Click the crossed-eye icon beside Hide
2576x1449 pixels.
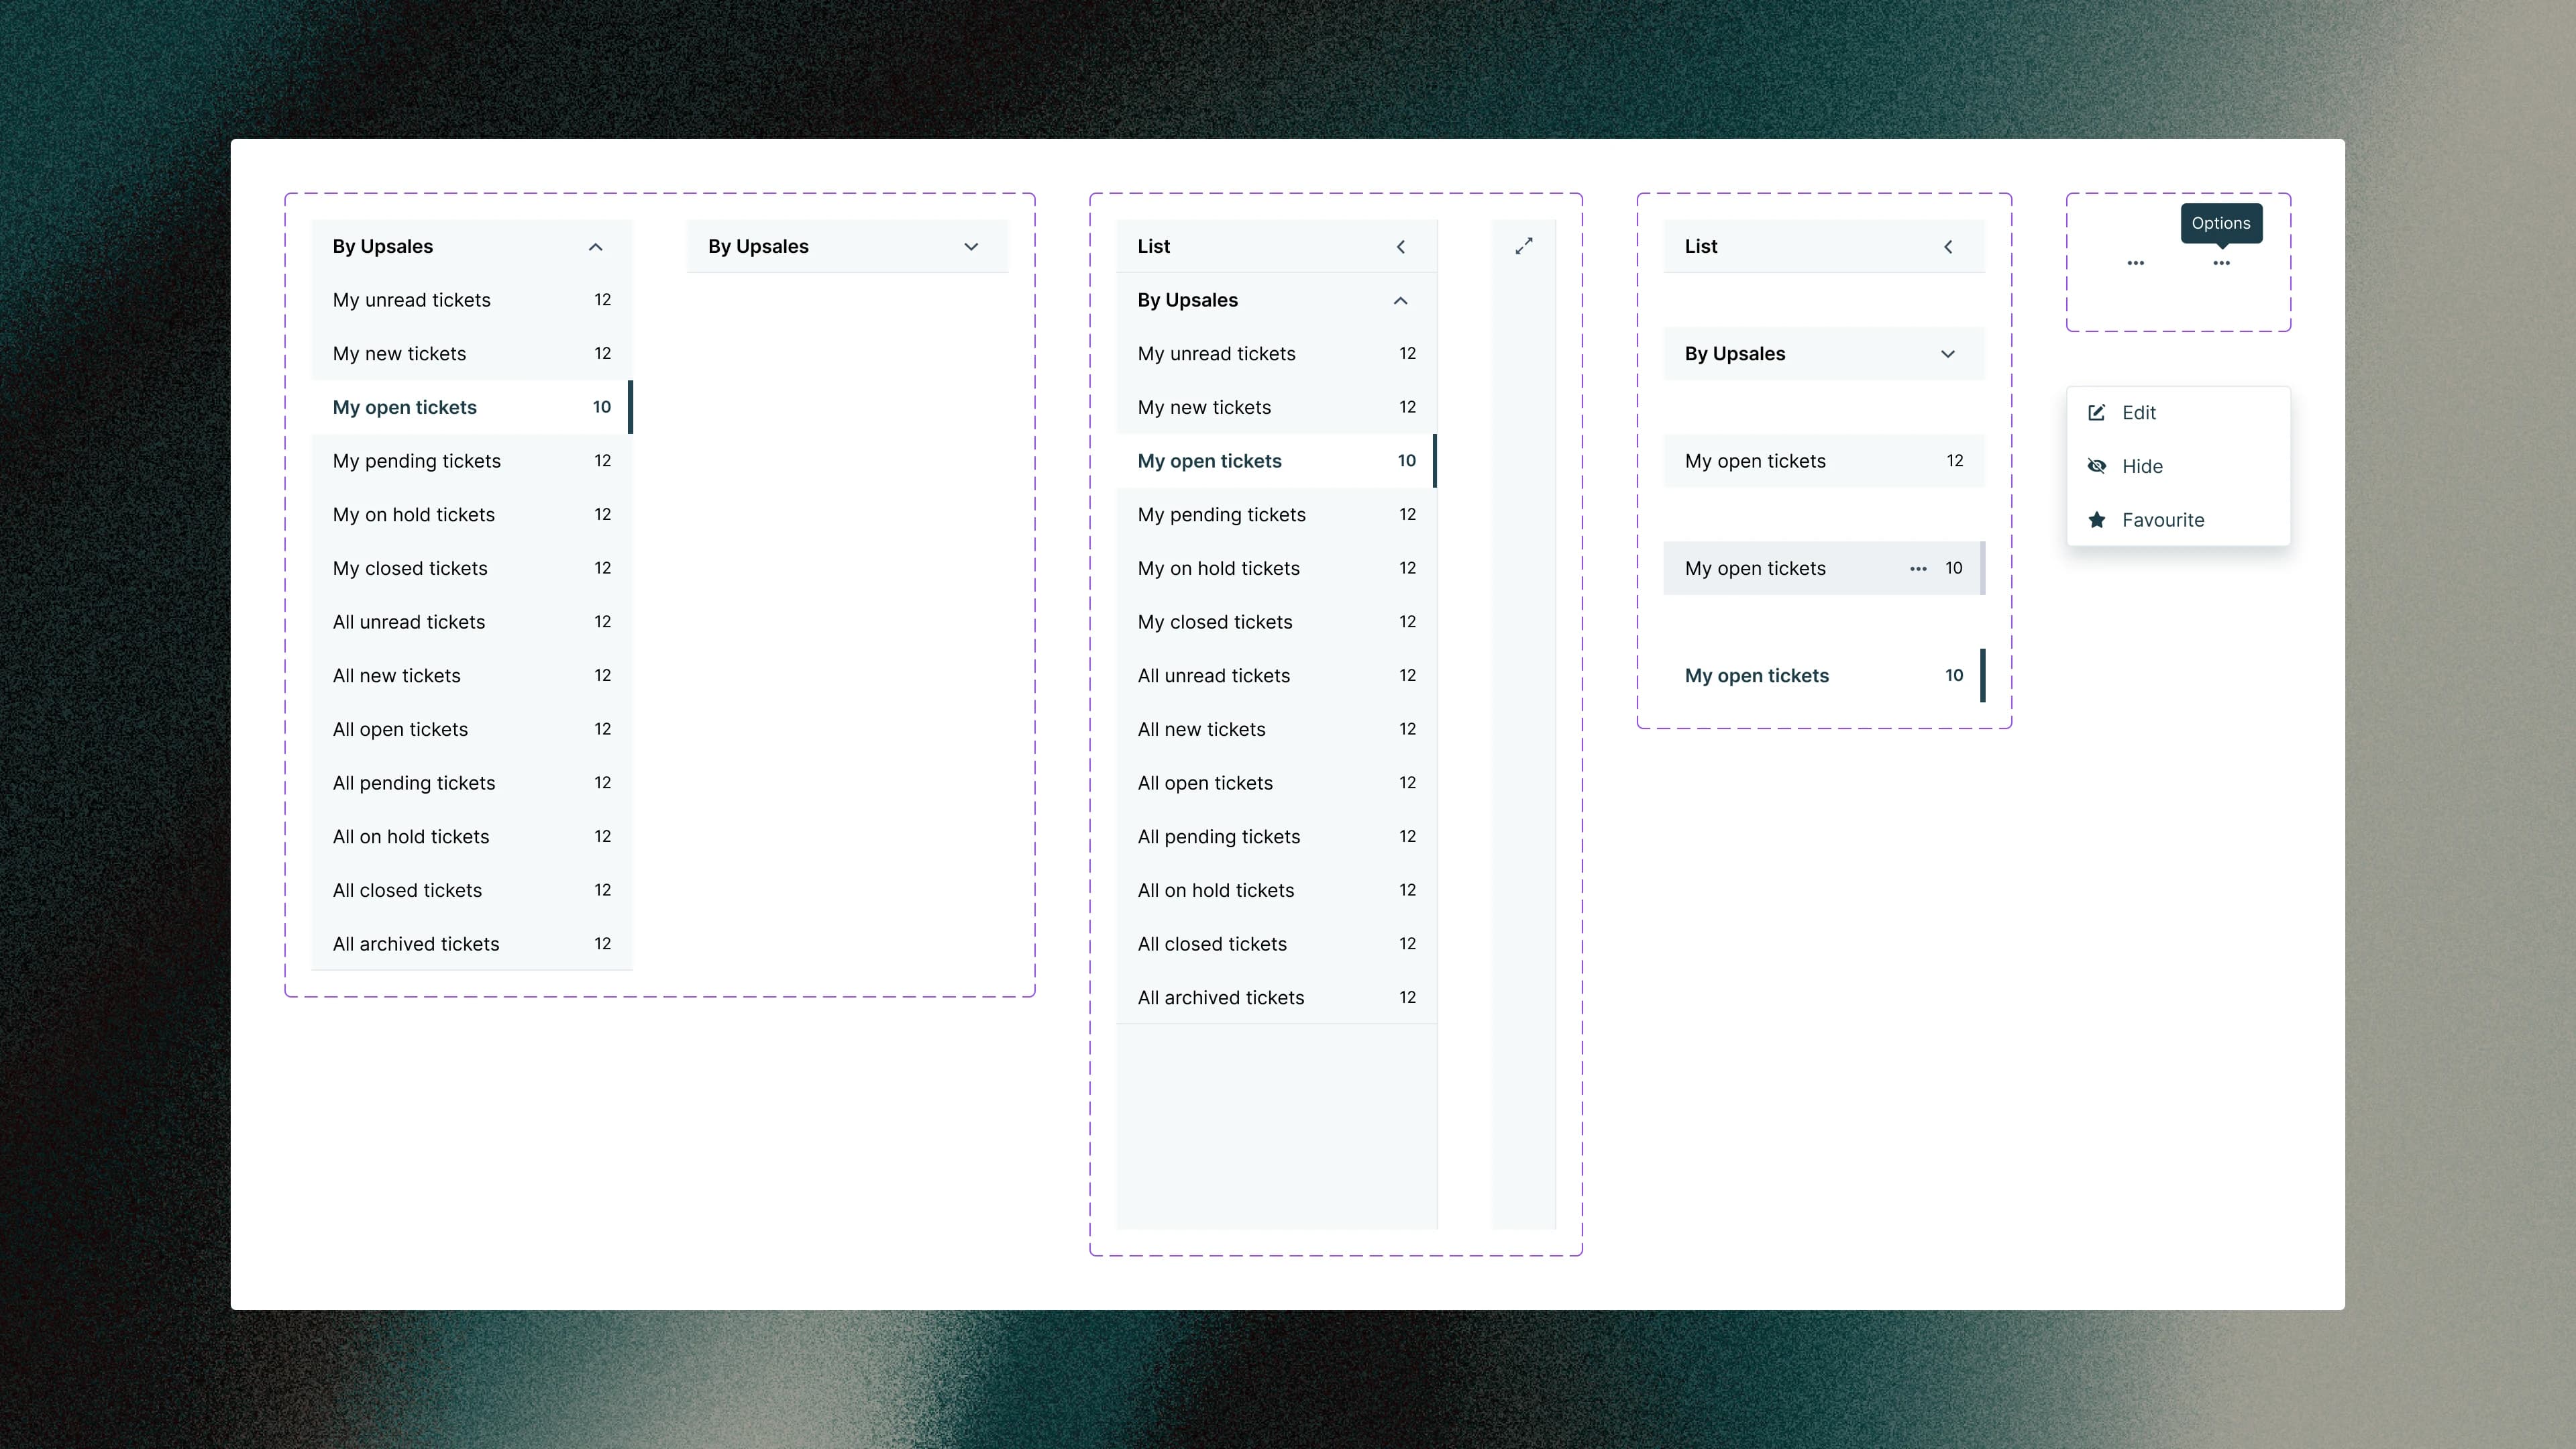pyautogui.click(x=2097, y=466)
